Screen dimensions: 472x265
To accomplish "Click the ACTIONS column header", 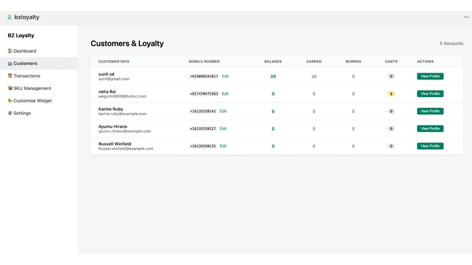I will pos(425,61).
